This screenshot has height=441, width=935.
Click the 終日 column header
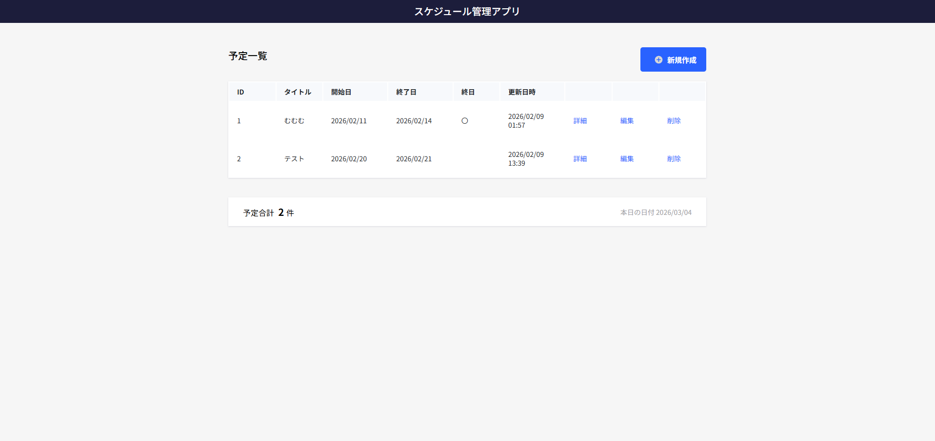pyautogui.click(x=468, y=92)
